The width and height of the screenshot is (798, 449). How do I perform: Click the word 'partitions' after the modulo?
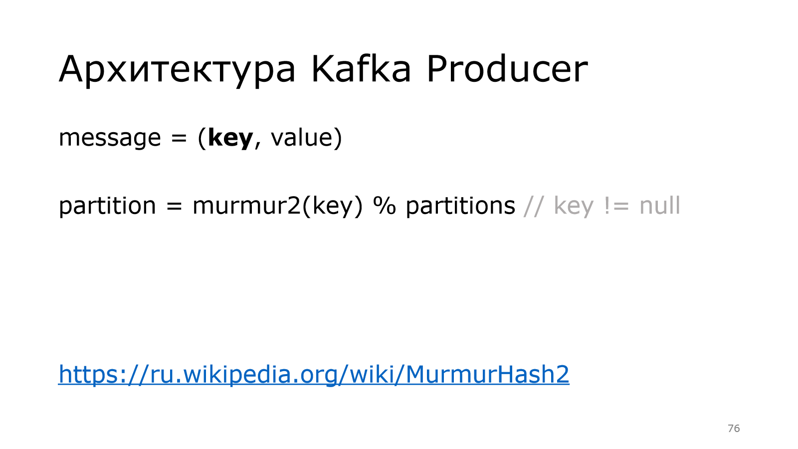460,206
